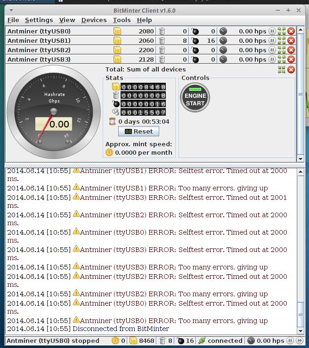Viewport: 309px width, 348px height.
Task: Expand details for Antminer (ttyUSB2)
Action: coord(282,50)
